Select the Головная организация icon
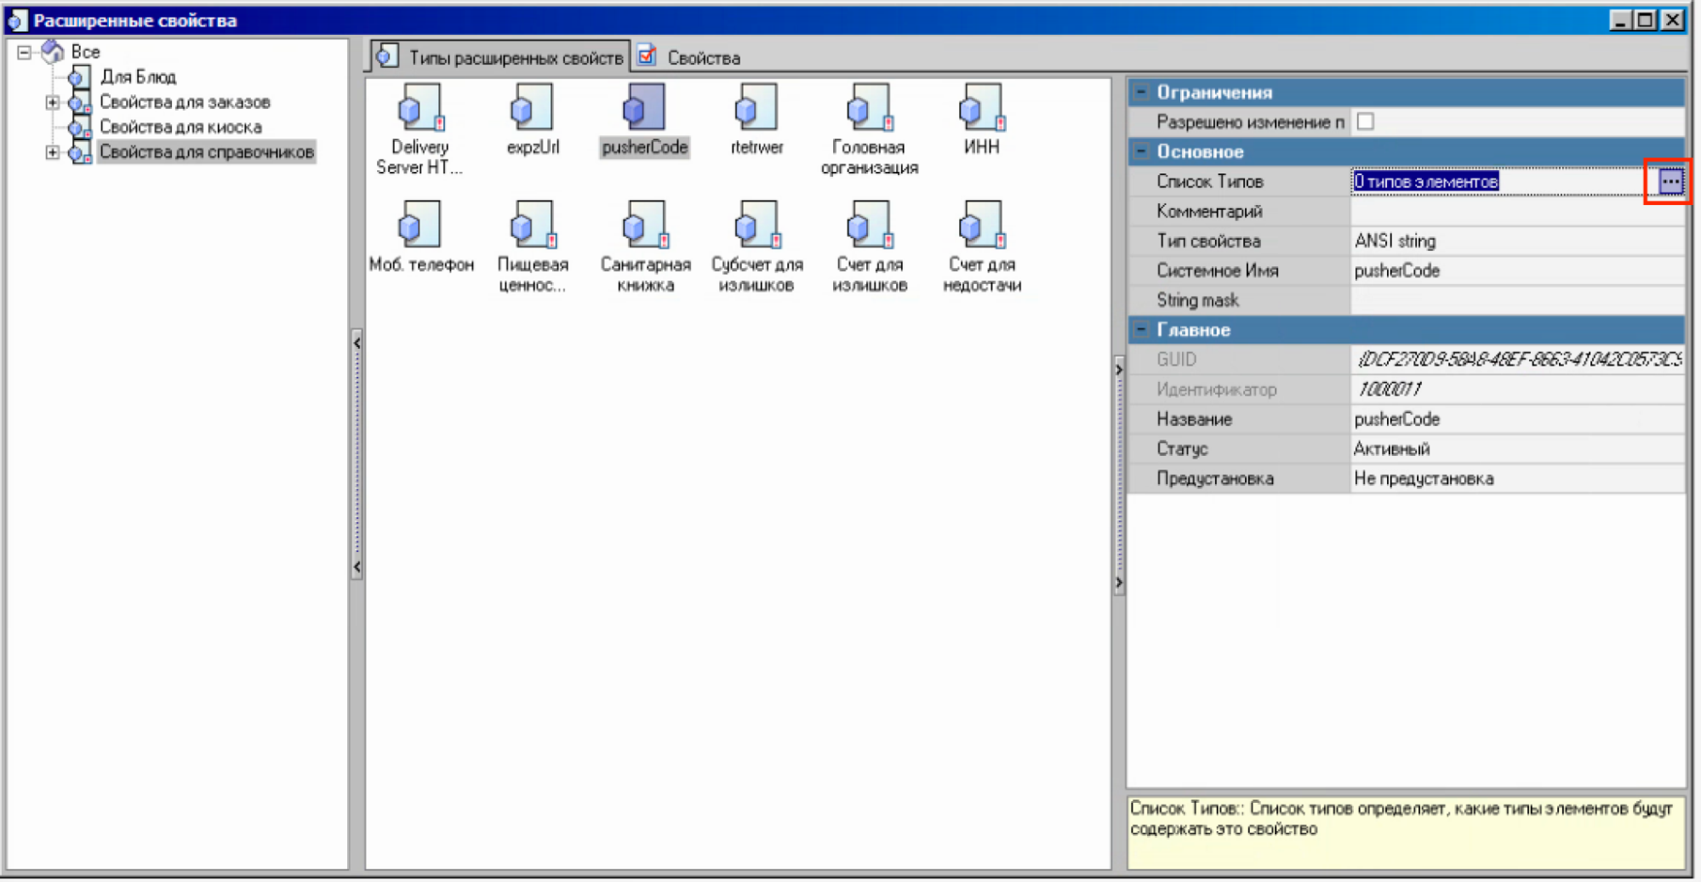The height and width of the screenshot is (882, 1701). click(x=869, y=109)
